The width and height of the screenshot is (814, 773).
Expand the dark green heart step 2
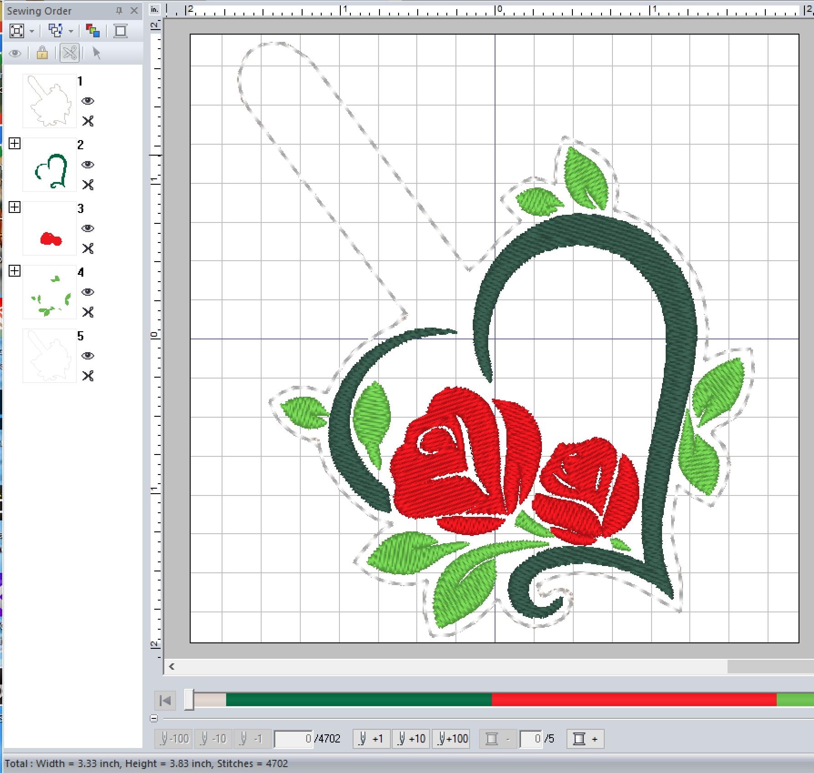point(15,144)
